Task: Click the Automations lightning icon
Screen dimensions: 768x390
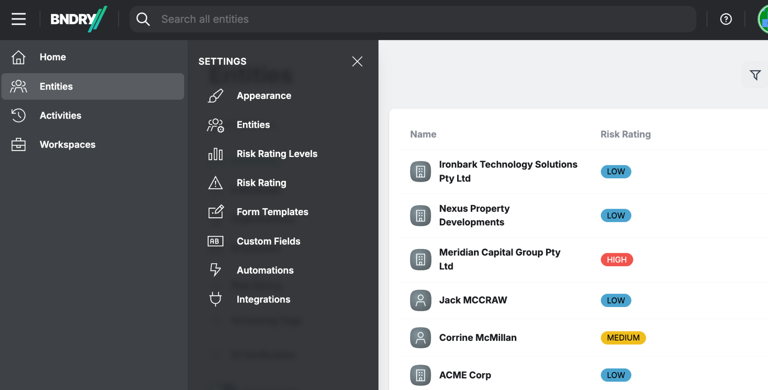Action: point(216,270)
